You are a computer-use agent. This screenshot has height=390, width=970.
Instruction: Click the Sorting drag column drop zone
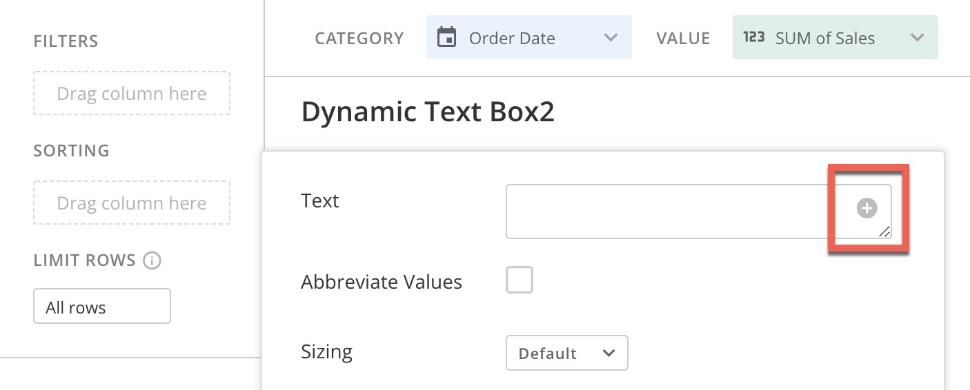[132, 203]
